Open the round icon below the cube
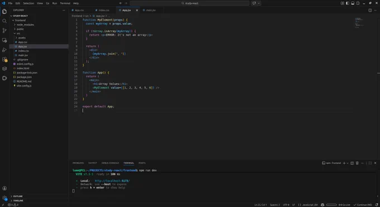This screenshot has height=207, width=380. pos(4,78)
